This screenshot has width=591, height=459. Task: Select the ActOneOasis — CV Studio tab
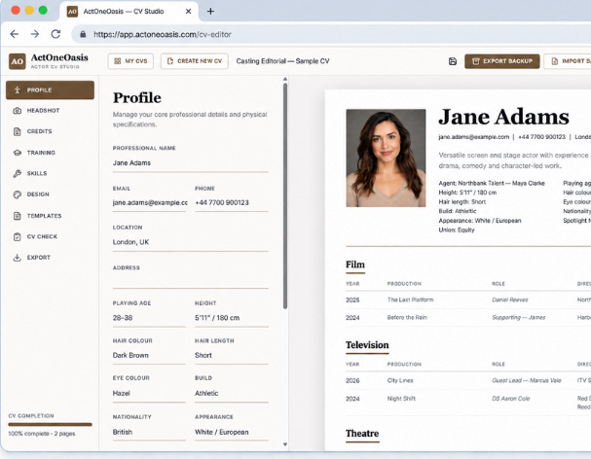[x=129, y=12]
